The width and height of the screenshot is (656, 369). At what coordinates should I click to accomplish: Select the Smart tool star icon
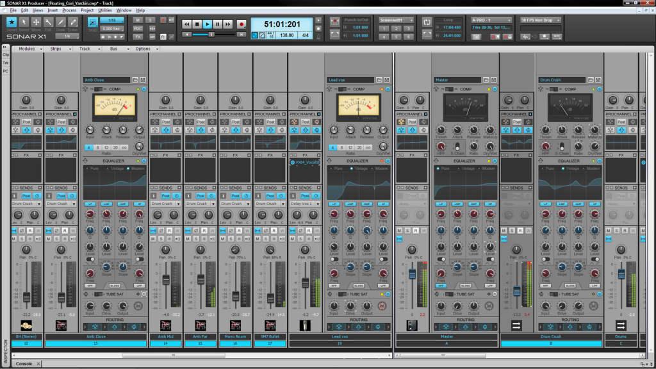click(x=12, y=23)
